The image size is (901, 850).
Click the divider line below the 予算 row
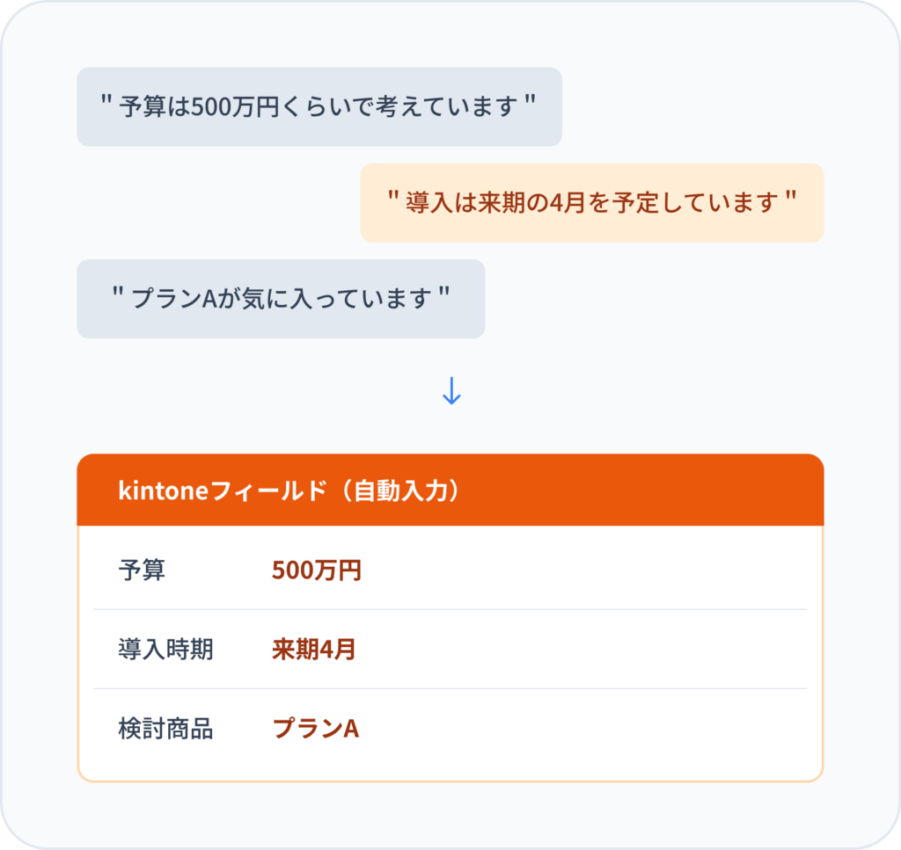tap(450, 609)
